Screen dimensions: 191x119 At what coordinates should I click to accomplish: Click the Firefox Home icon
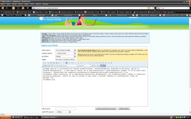[23, 8]
